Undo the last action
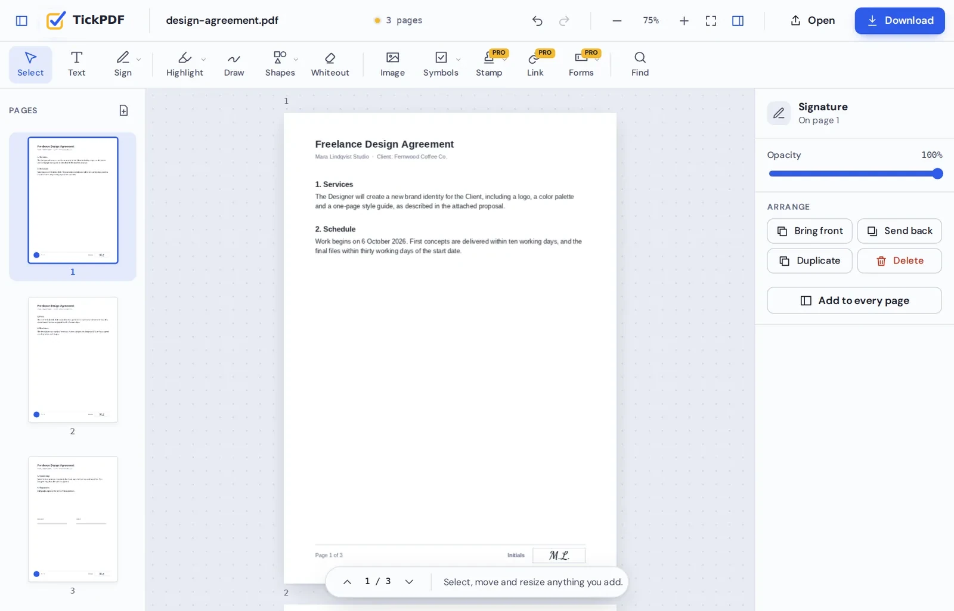 pos(537,21)
